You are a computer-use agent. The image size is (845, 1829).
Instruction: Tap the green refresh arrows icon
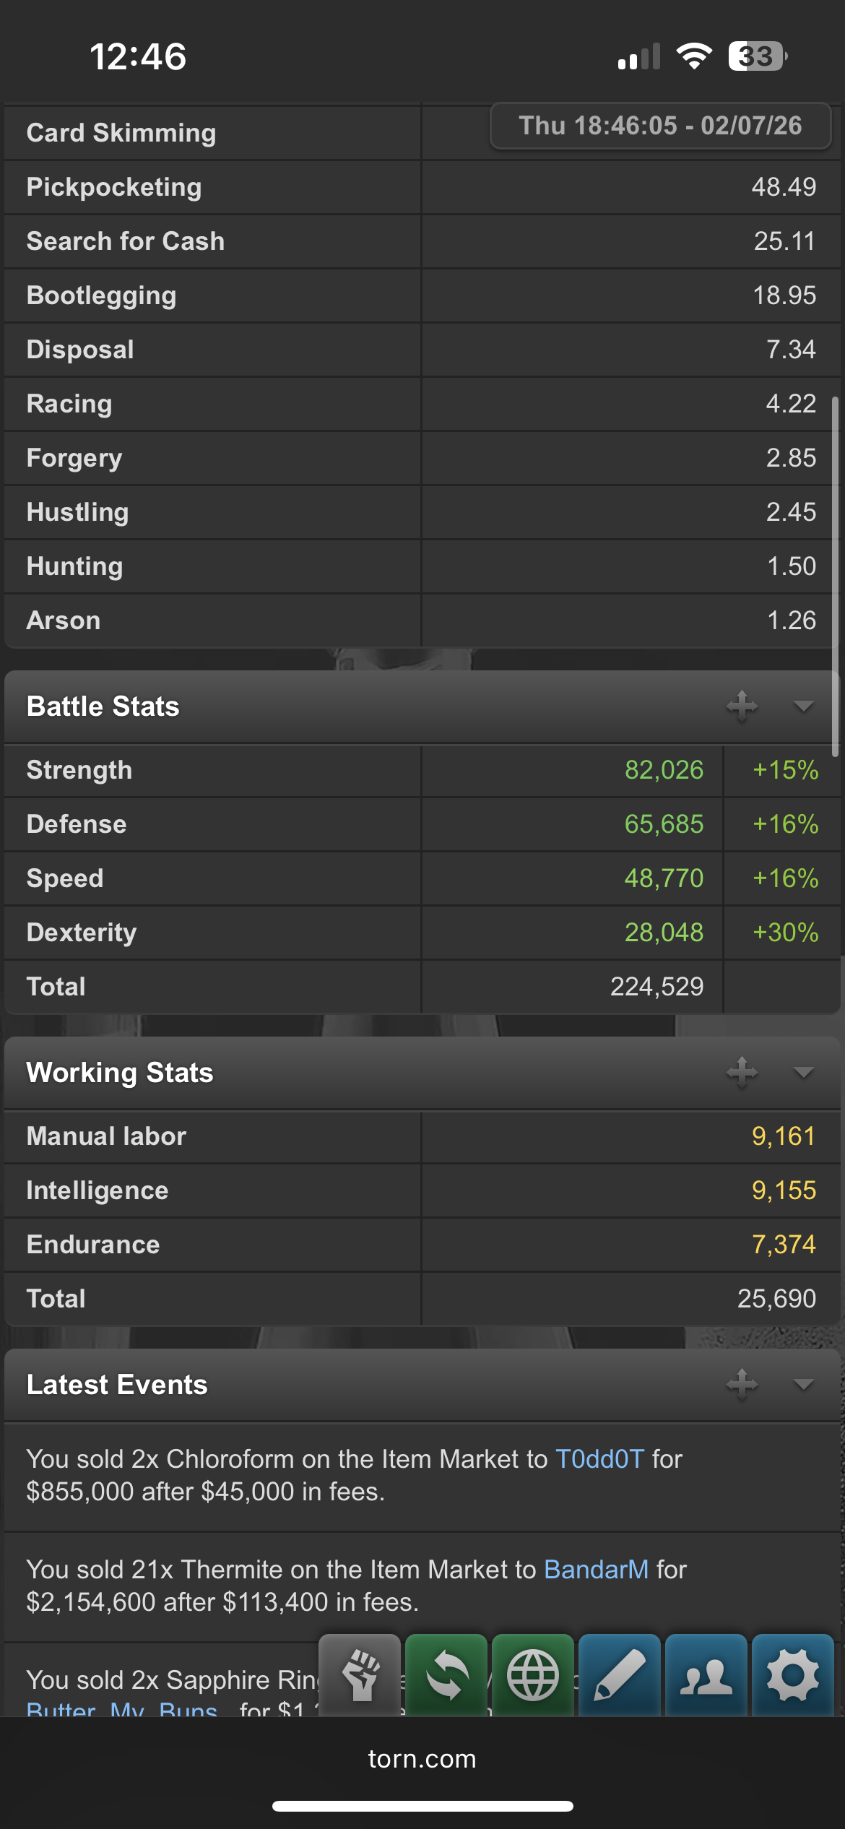click(446, 1675)
